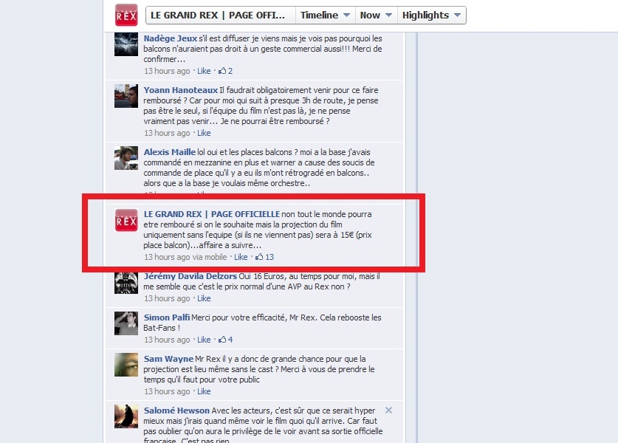Open Sam Wayne's eye avatar thumbnail

(126, 365)
